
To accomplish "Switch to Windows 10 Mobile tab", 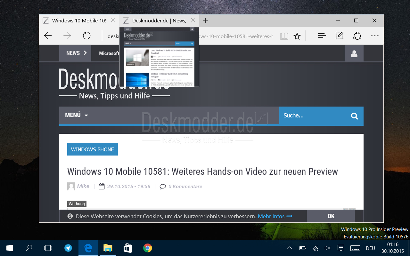I will tap(79, 20).
